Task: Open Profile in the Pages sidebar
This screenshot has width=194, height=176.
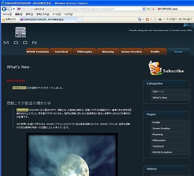Action: click(156, 122)
